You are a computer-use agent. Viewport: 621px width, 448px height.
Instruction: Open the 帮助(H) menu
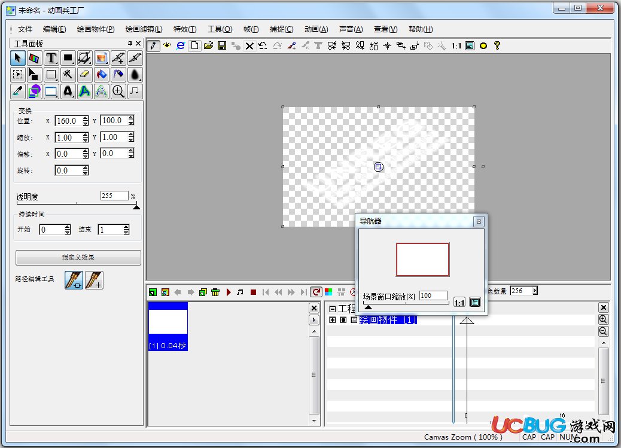(421, 29)
